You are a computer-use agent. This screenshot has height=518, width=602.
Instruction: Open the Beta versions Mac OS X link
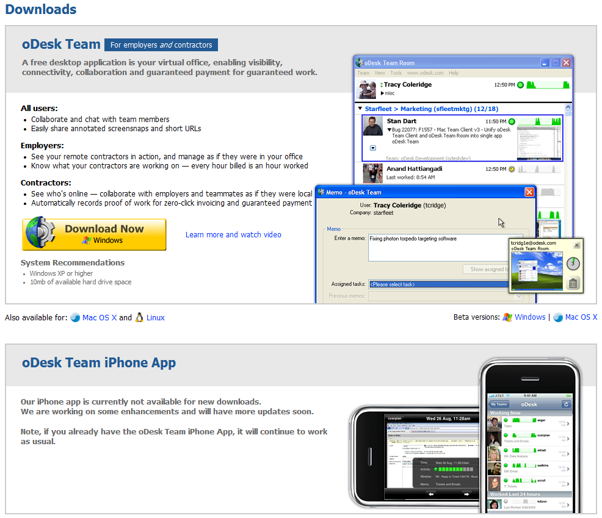coord(581,317)
